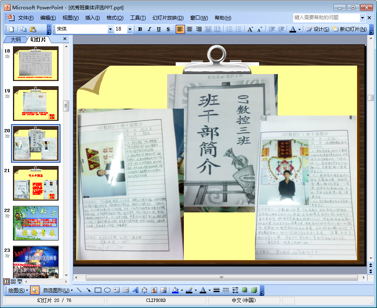Click the Distribute text alignment icon

tap(208, 29)
